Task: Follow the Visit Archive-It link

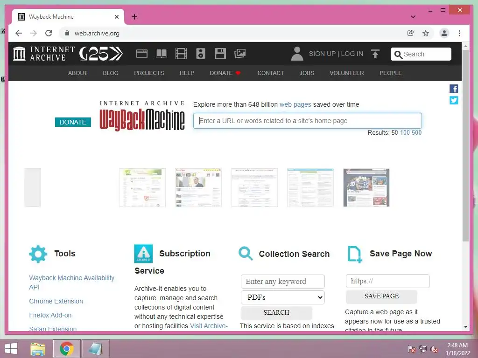Action: coord(209,326)
